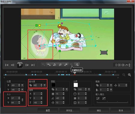The width and height of the screenshot is (135, 114).
Task: Click the opacity field showing 60
Action: click(37, 85)
